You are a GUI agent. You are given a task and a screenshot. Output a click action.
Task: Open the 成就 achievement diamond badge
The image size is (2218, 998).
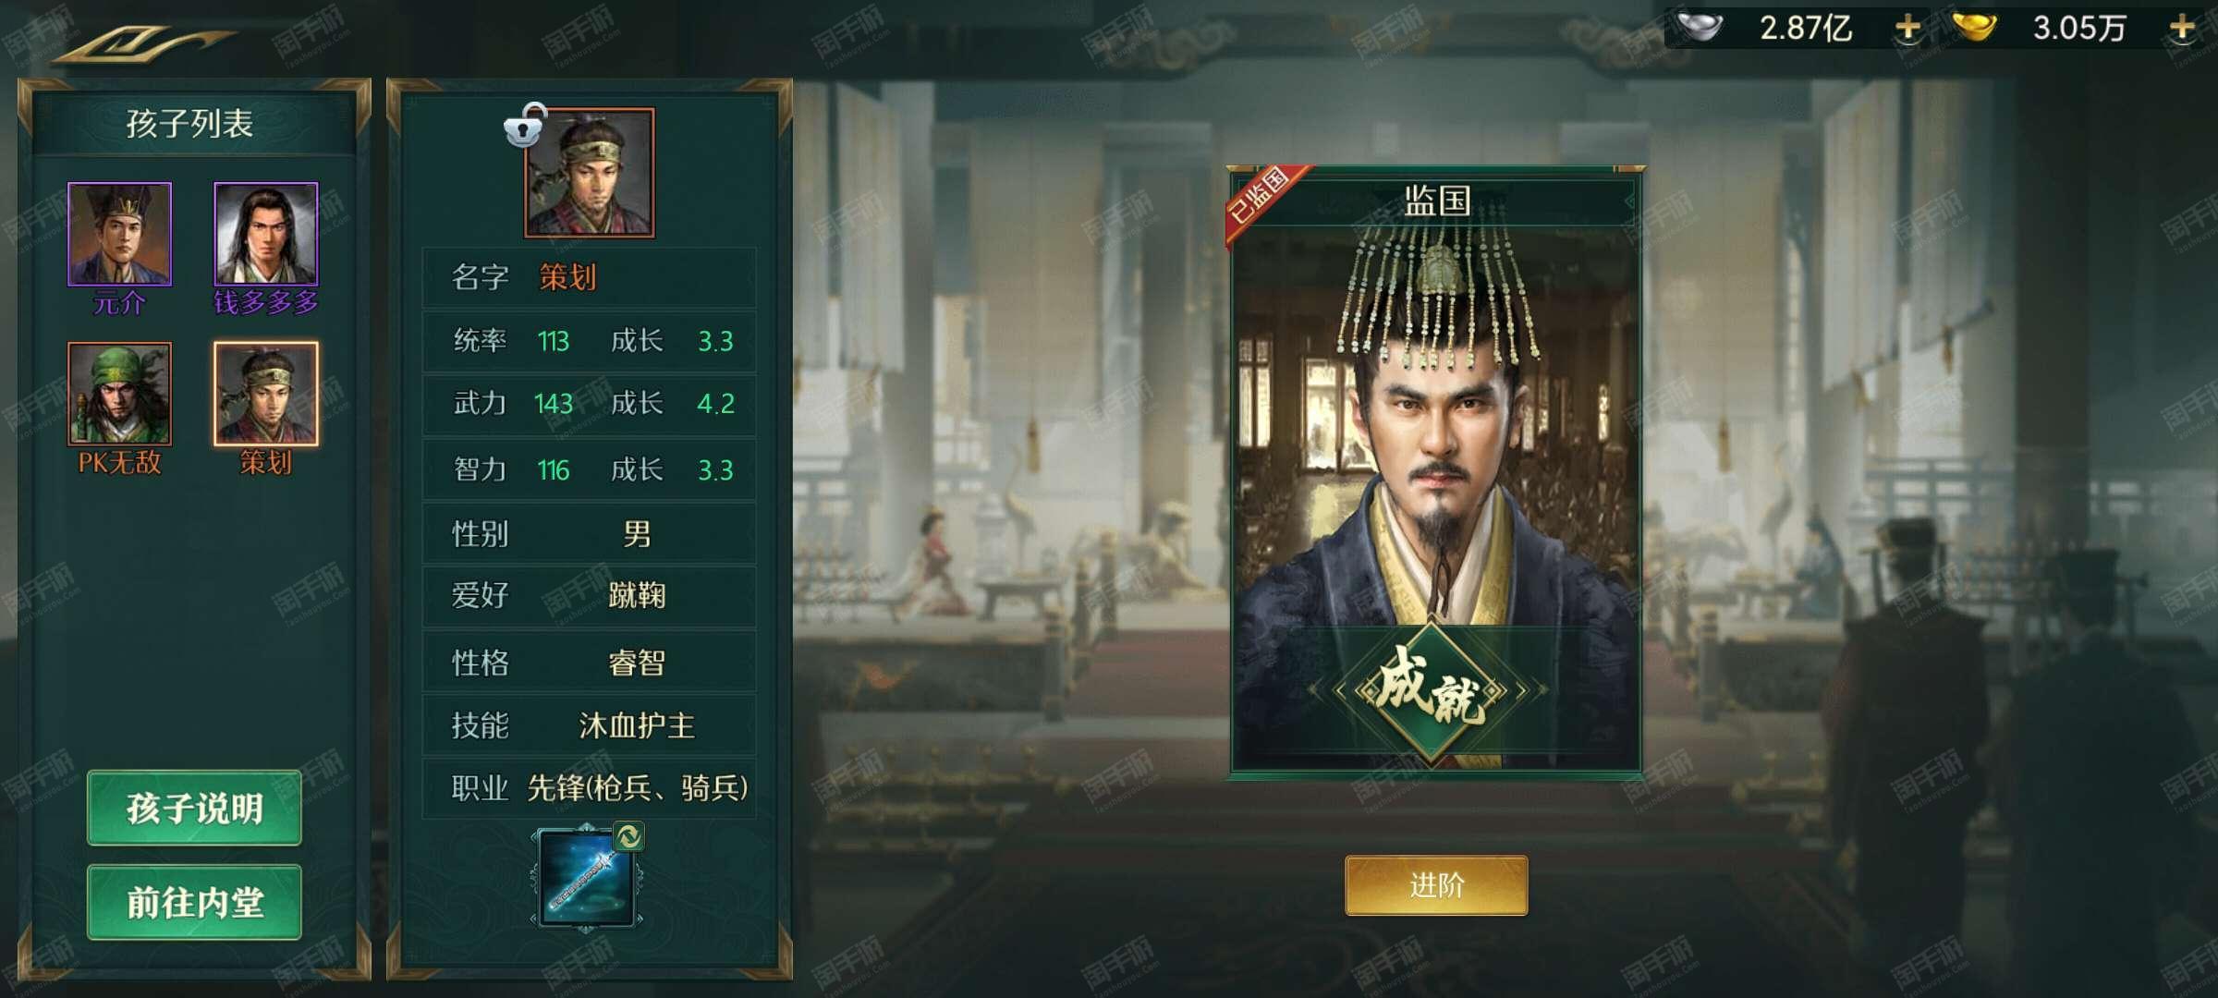coord(1432,691)
